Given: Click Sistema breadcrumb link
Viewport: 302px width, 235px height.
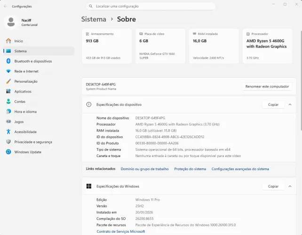Looking at the screenshot, I should [x=94, y=19].
